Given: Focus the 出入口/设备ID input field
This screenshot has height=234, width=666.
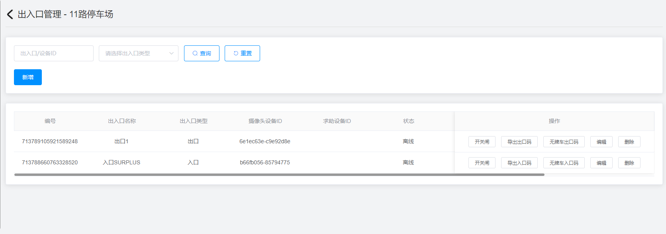Looking at the screenshot, I should [x=54, y=53].
